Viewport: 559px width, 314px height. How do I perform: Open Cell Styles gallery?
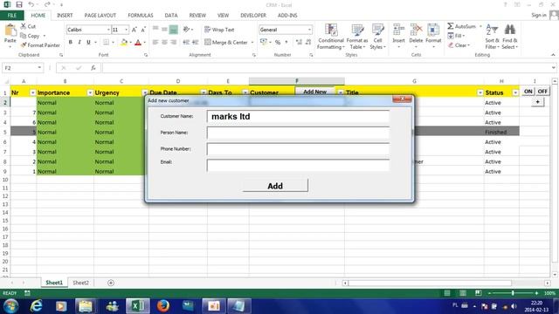(377, 37)
